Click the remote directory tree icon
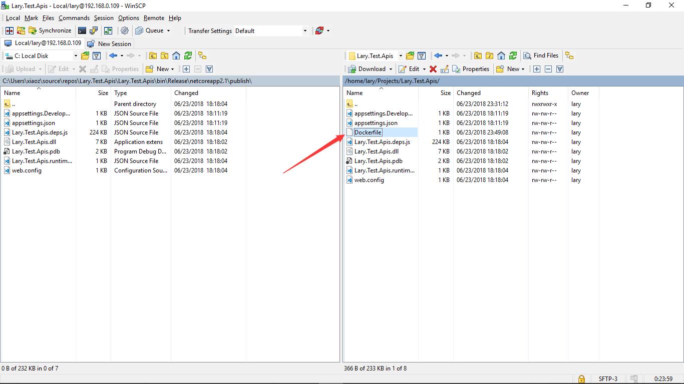Viewport: 684px width, 384px height. pos(569,55)
